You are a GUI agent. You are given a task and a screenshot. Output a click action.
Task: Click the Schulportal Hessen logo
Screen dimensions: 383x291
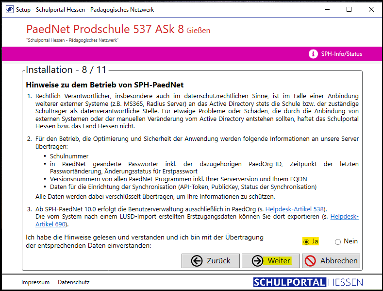[308, 282]
